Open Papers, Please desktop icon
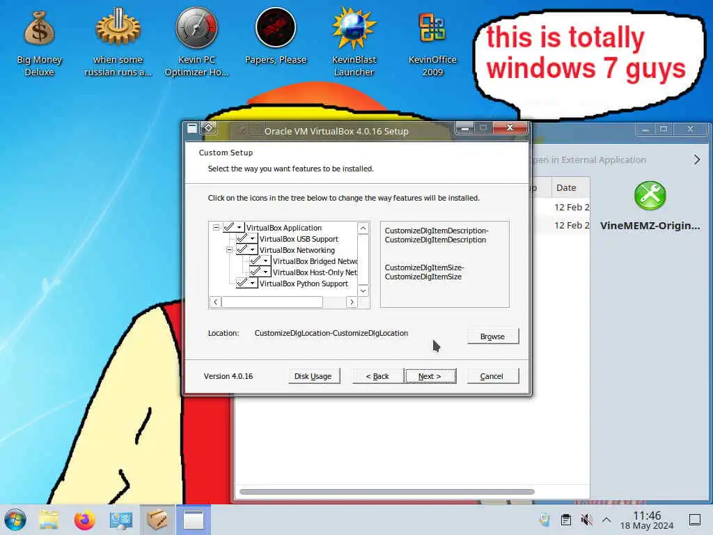Viewport: 713px width, 535px height. point(276,36)
